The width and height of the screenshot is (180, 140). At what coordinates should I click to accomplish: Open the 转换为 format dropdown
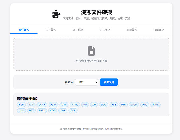[86, 82]
